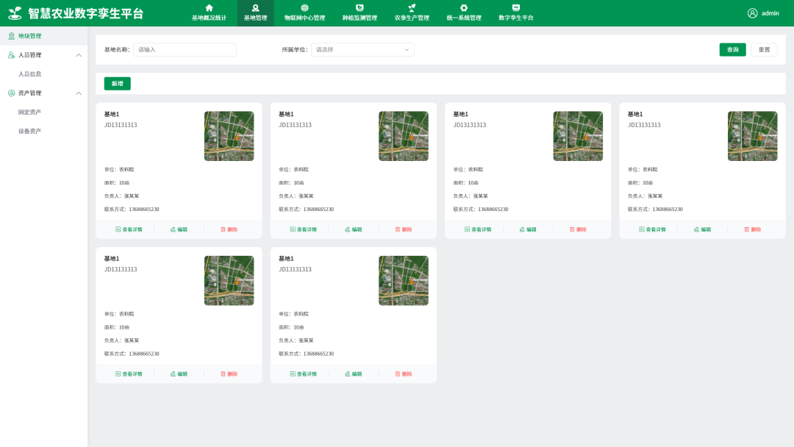The image size is (794, 447).
Task: Edit the fourth top-row 基地1 card
Action: [x=702, y=229]
